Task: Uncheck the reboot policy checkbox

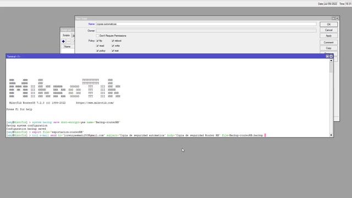Action: click(x=113, y=41)
